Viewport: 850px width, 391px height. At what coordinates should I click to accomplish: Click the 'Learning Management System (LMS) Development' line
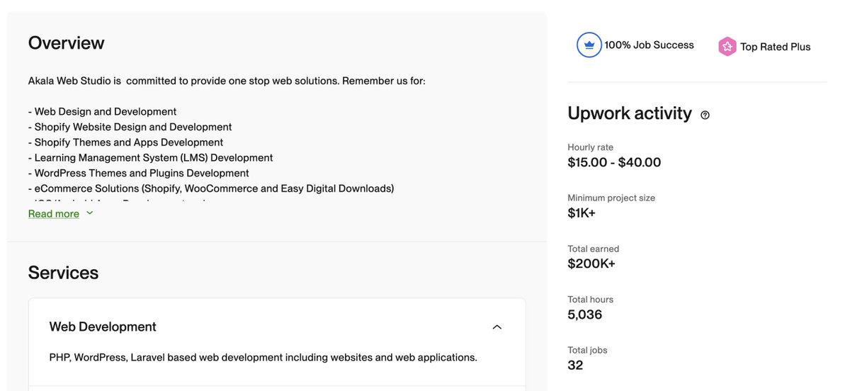pyautogui.click(x=151, y=158)
